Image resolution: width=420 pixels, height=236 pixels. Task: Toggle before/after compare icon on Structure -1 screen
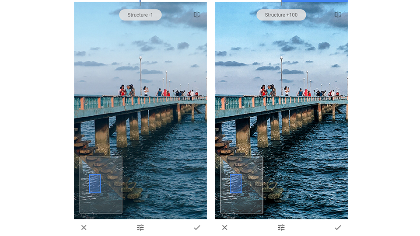coord(197,15)
